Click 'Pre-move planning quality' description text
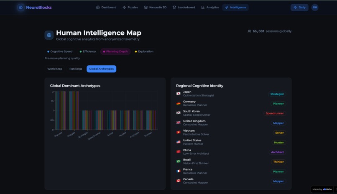The image size is (337, 194). click(x=62, y=58)
